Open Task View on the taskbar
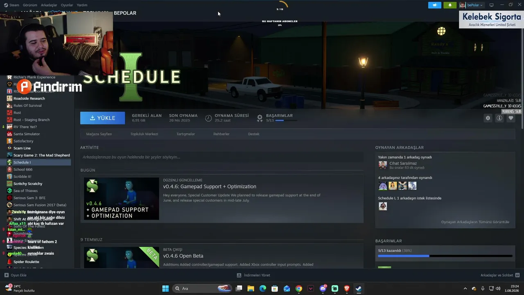 click(239, 288)
